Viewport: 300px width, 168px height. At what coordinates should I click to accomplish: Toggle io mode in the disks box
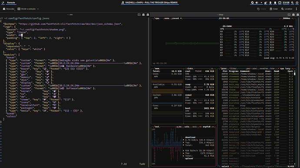(212, 68)
